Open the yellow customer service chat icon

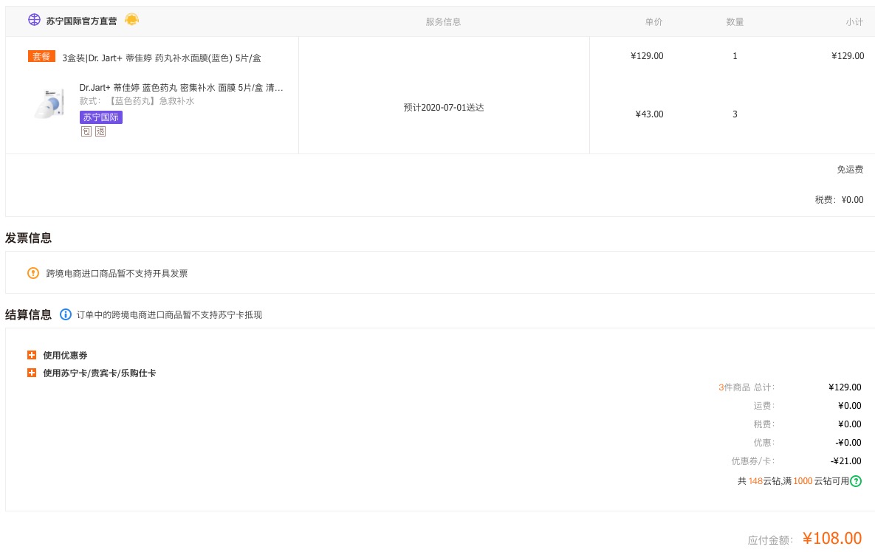pos(131,19)
